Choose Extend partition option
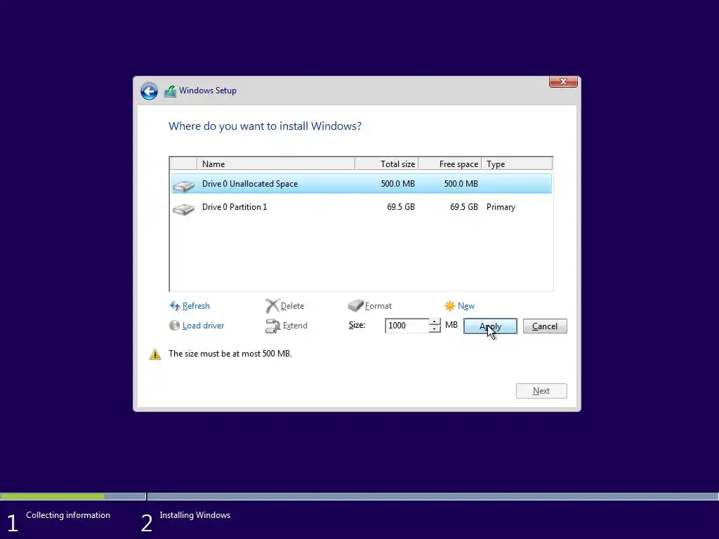The height and width of the screenshot is (539, 719). pyautogui.click(x=295, y=326)
